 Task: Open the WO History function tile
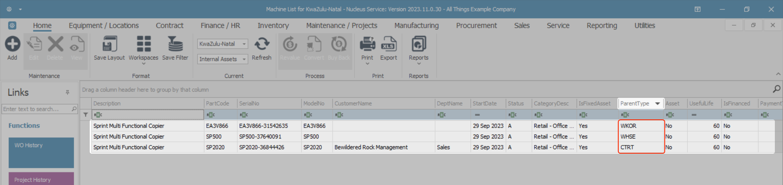tap(41, 152)
